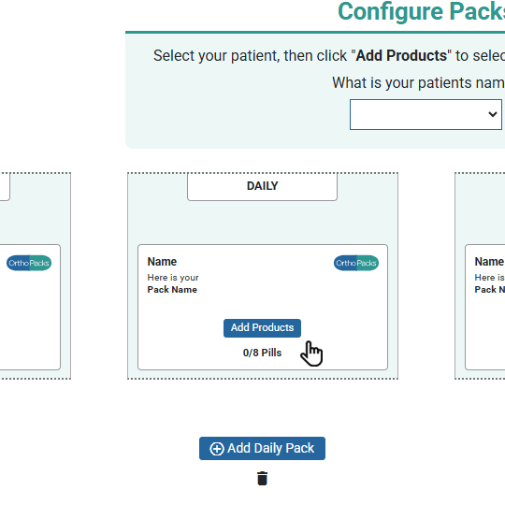Click the bold 'Add Products' instruction text
505x505 pixels.
401,56
